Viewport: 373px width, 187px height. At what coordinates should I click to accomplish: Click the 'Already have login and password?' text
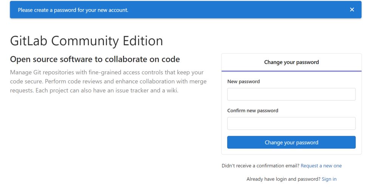point(283,179)
